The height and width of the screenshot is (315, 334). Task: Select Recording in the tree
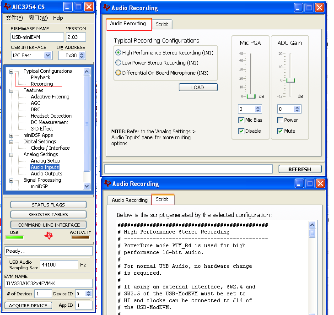pyautogui.click(x=42, y=84)
